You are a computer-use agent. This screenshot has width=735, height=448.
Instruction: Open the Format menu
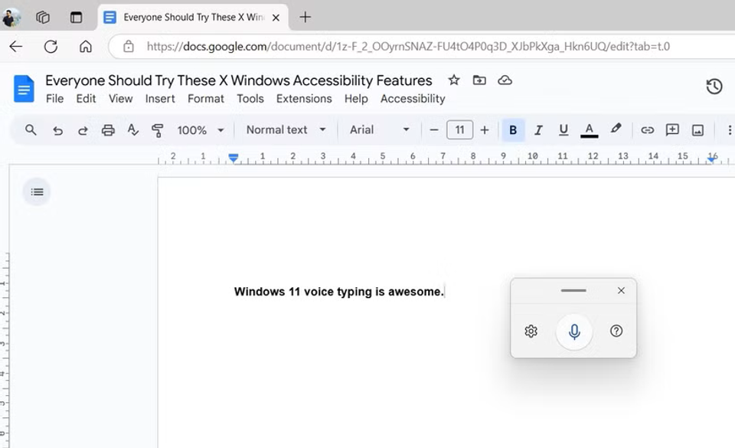point(206,99)
